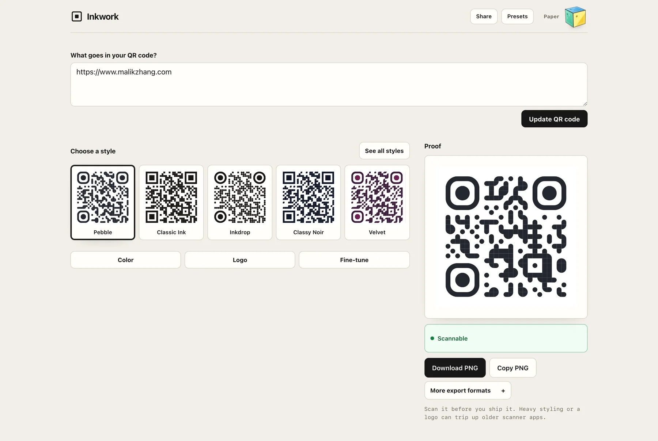
Task: Click the Inkwork brand name
Action: click(x=103, y=16)
